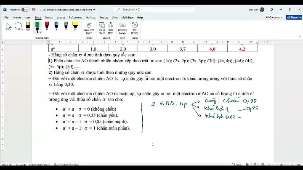Switch to the Insert tab
This screenshot has height=170, width=303.
(x=28, y=17)
